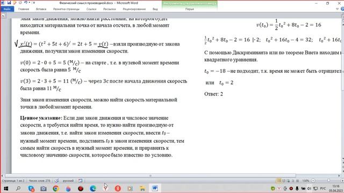Viewport: 344px width, 193px height.
Task: Launch Google Chrome from taskbar
Action: click(x=56, y=188)
